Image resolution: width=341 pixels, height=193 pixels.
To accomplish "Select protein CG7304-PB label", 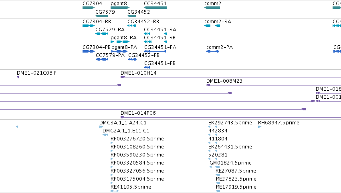I will (x=97, y=47).
